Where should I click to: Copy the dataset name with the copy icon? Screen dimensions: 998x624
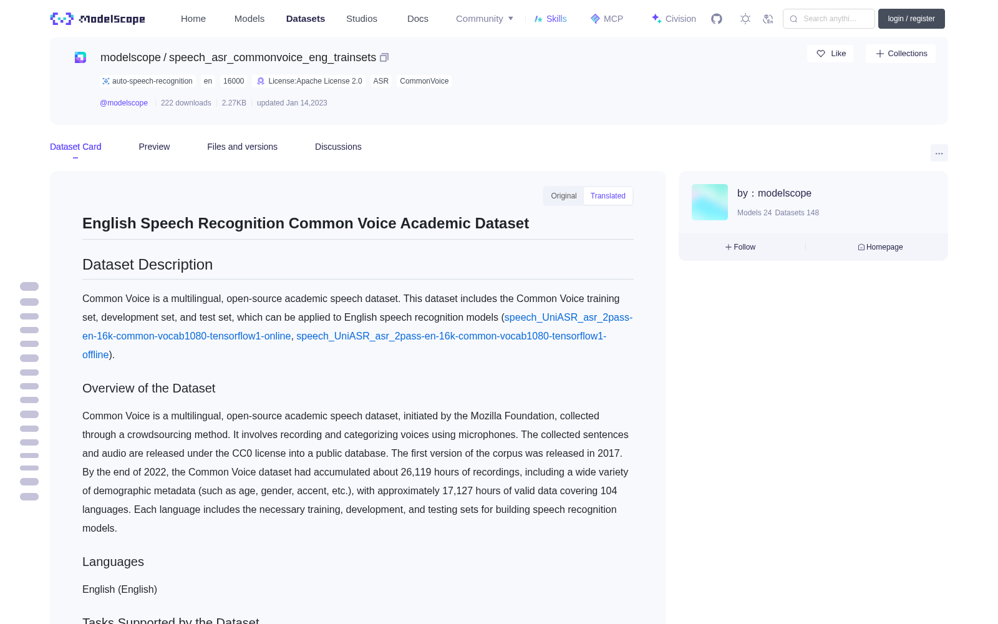point(384,57)
